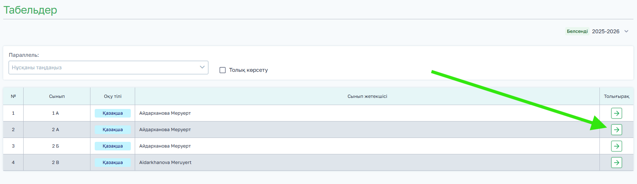Open details arrow for class 2 Б
The image size is (637, 184).
(616, 146)
